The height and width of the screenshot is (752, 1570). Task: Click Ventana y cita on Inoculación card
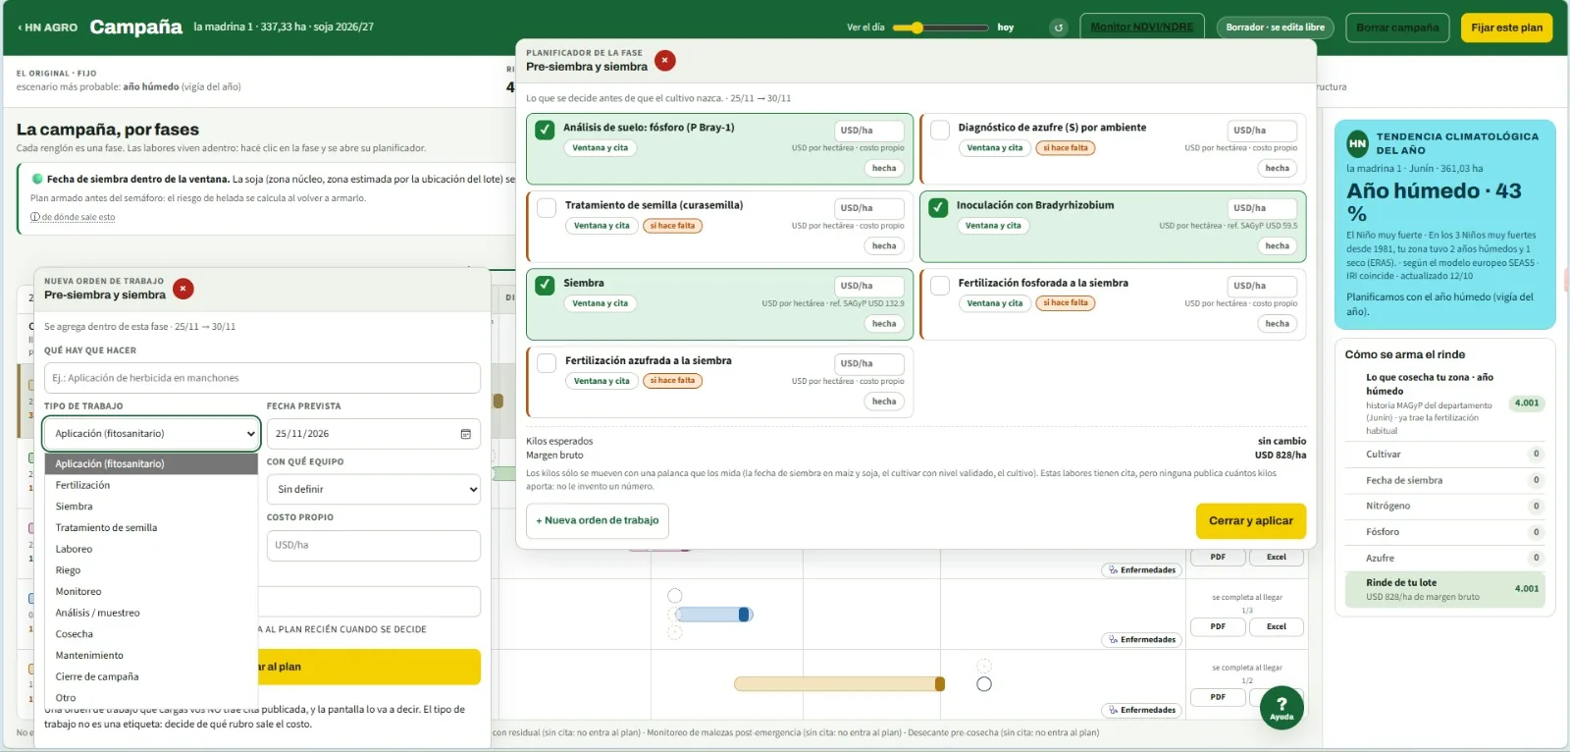click(993, 226)
